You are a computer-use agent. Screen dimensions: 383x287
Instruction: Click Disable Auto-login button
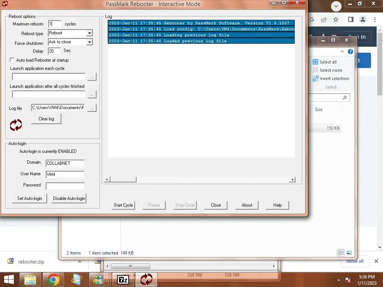tap(69, 198)
